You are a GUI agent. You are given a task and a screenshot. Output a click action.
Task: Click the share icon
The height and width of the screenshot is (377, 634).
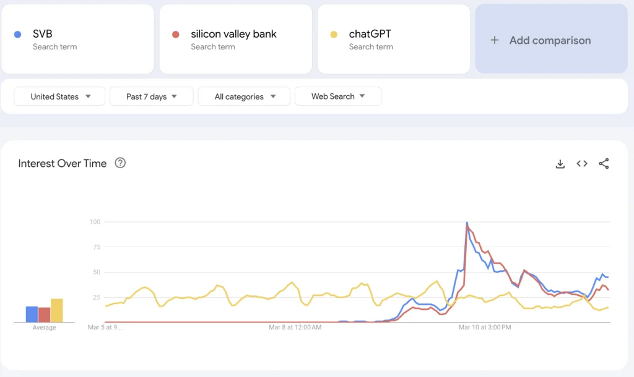[604, 164]
